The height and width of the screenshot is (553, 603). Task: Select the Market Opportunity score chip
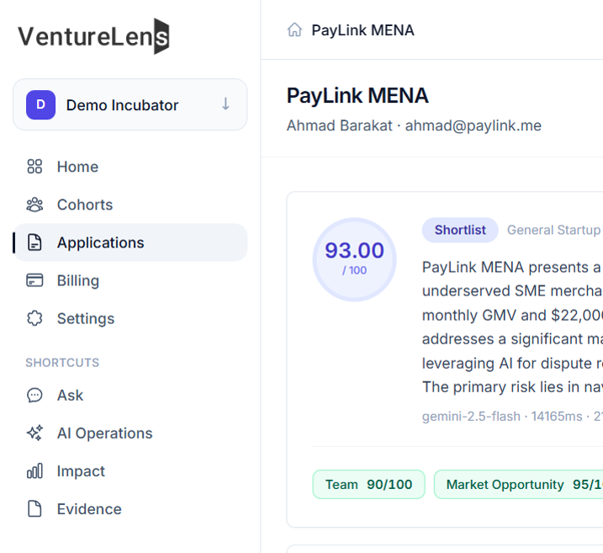pos(519,484)
